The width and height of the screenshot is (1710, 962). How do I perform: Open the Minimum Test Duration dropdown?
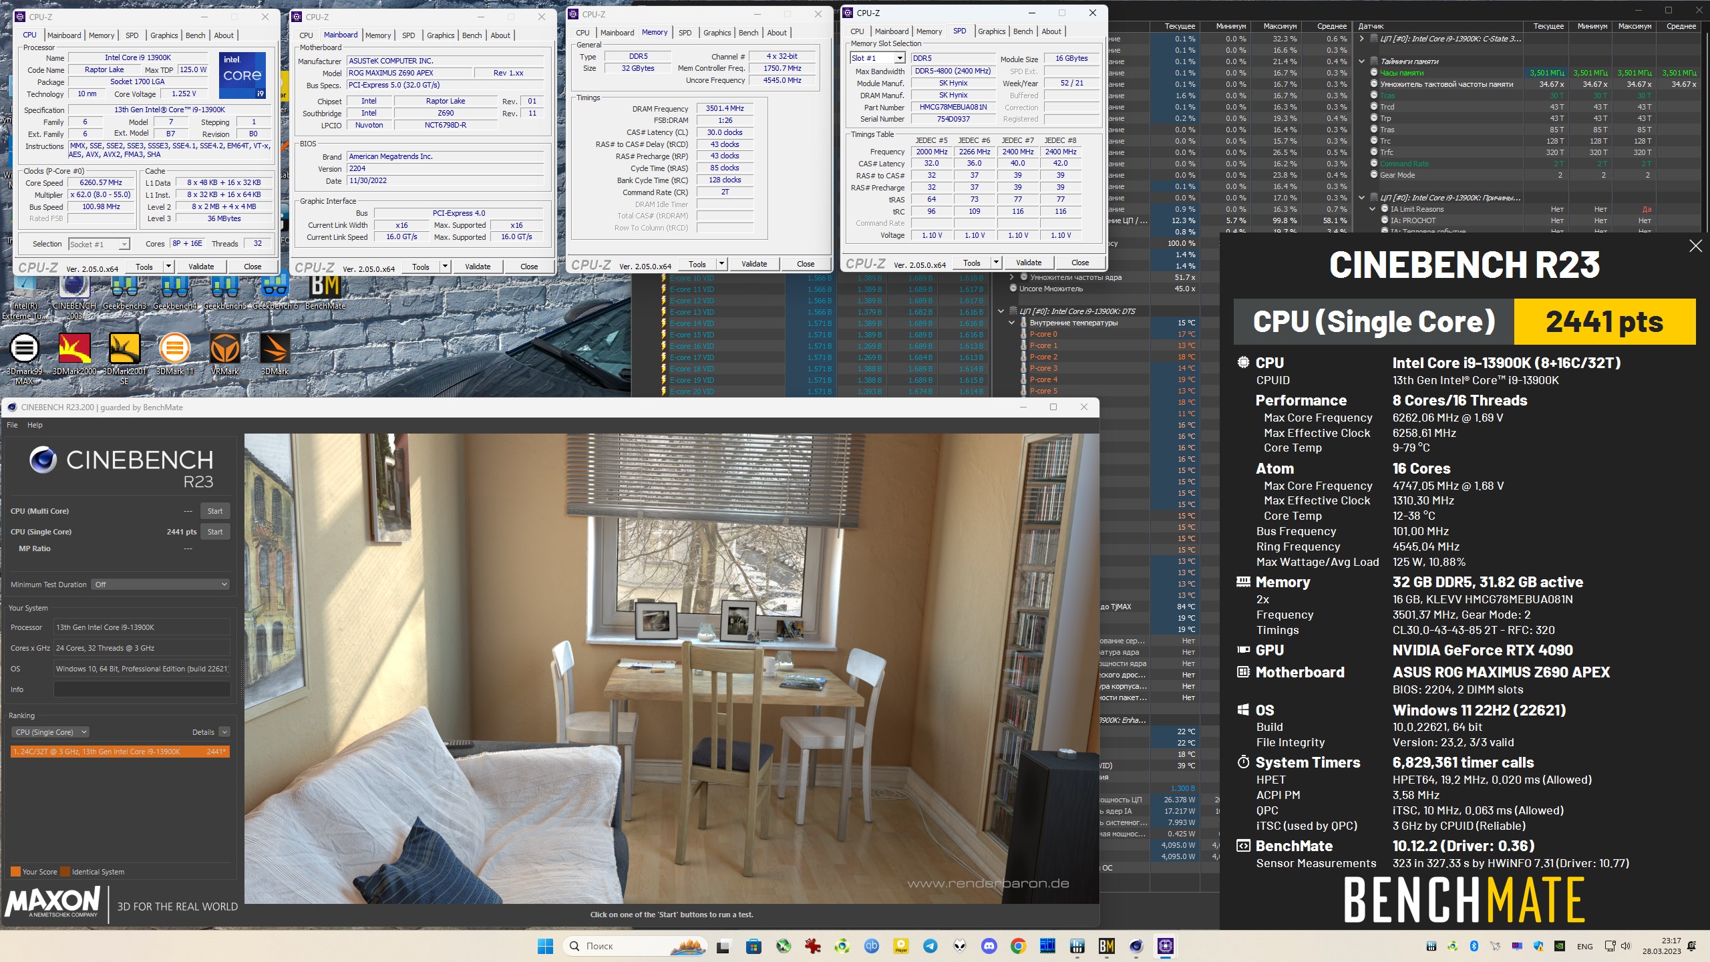[161, 585]
